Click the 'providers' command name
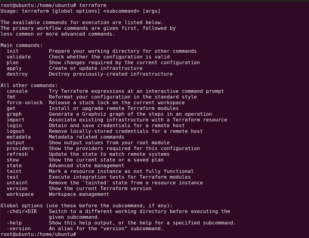This screenshot has width=309, height=238. [20, 149]
